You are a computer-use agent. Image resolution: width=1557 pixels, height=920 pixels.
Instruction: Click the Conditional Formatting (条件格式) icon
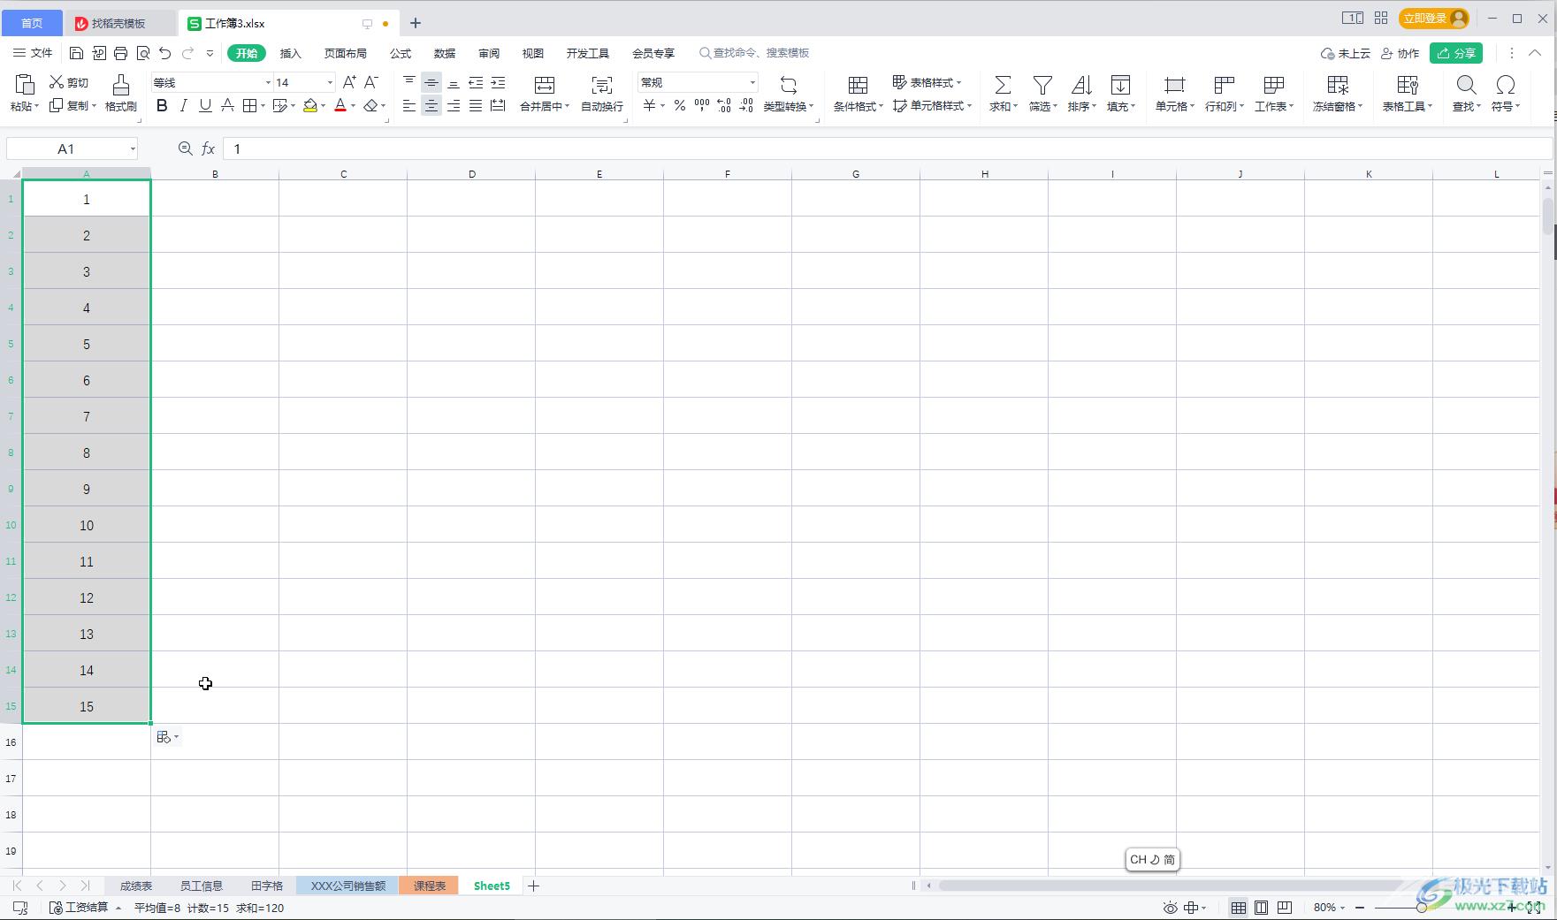858,85
